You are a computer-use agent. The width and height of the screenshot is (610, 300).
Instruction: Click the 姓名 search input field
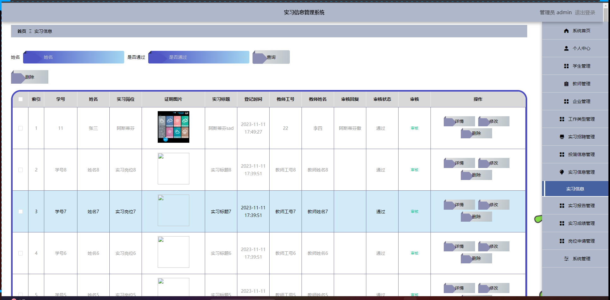74,57
